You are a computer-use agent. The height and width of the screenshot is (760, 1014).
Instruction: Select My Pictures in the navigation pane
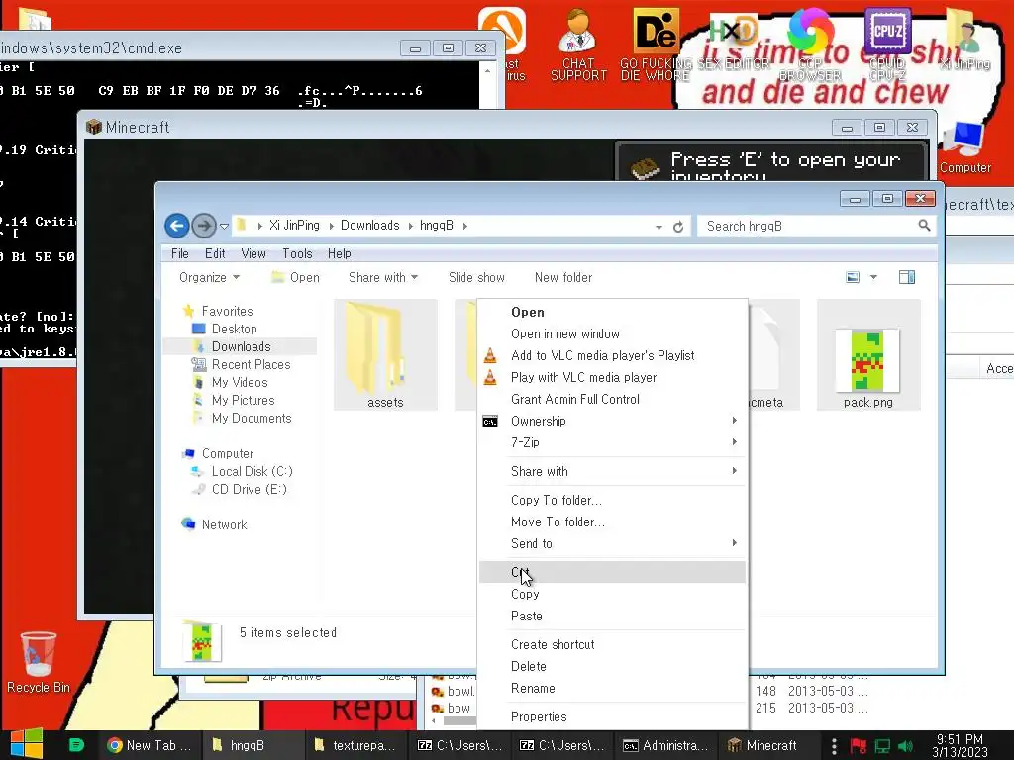pyautogui.click(x=244, y=401)
